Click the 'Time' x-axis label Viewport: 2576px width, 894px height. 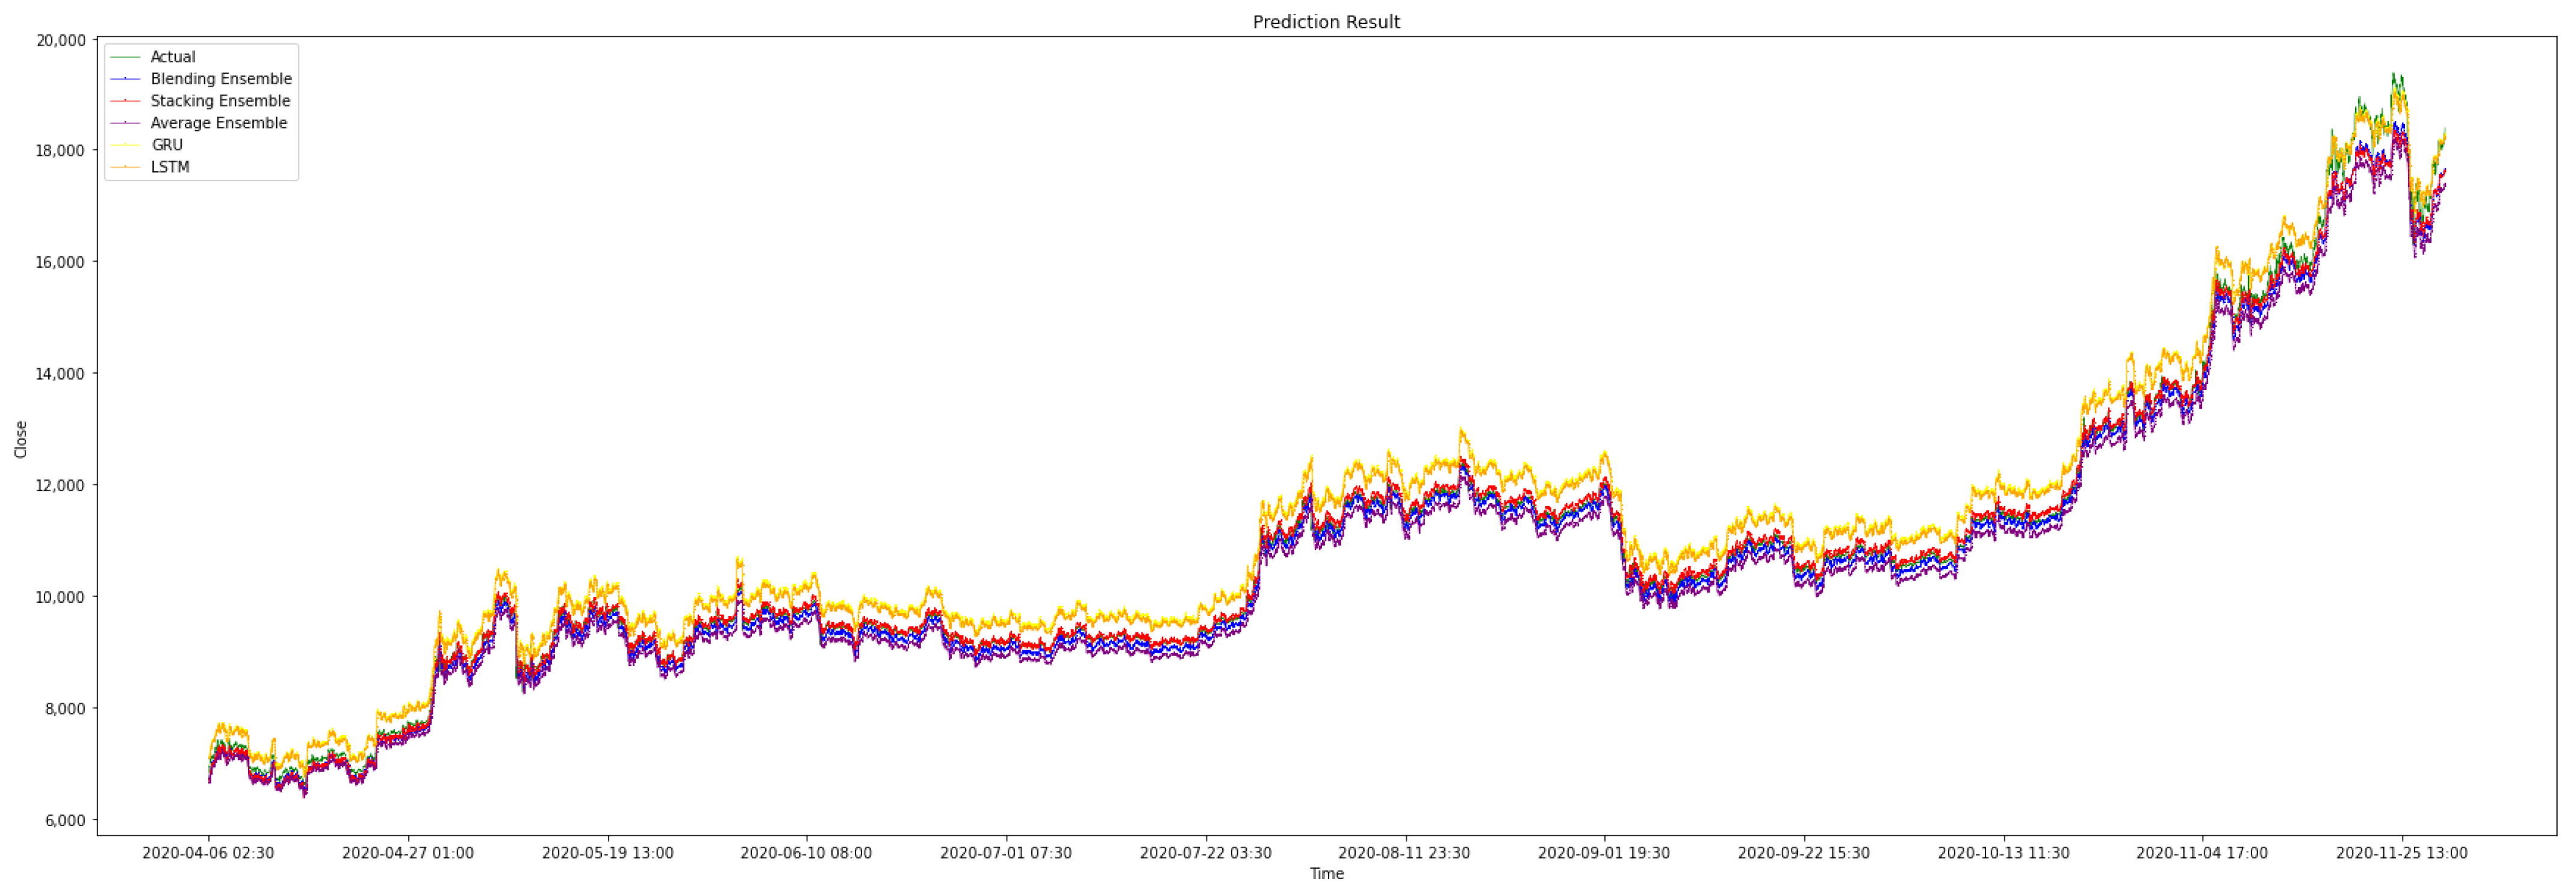(x=1326, y=874)
